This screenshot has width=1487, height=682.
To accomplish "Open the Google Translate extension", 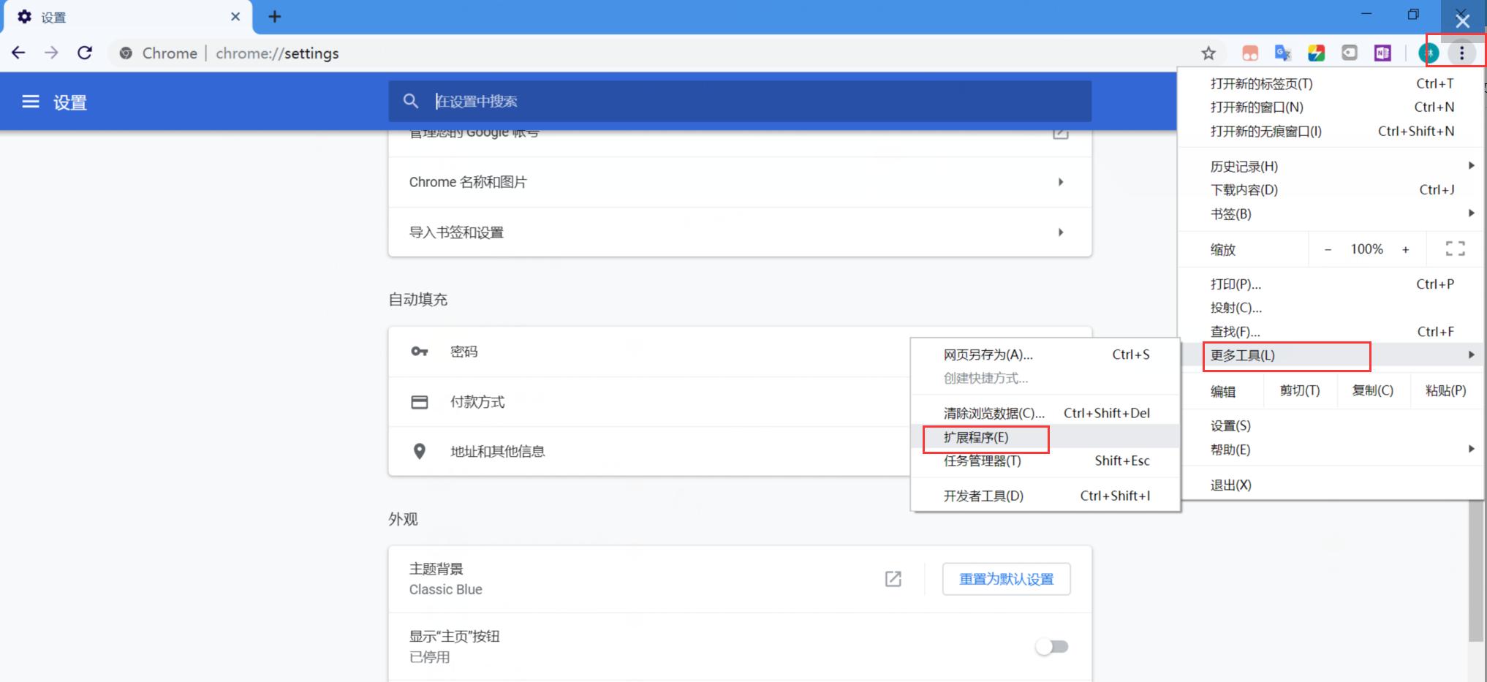I will [1282, 53].
